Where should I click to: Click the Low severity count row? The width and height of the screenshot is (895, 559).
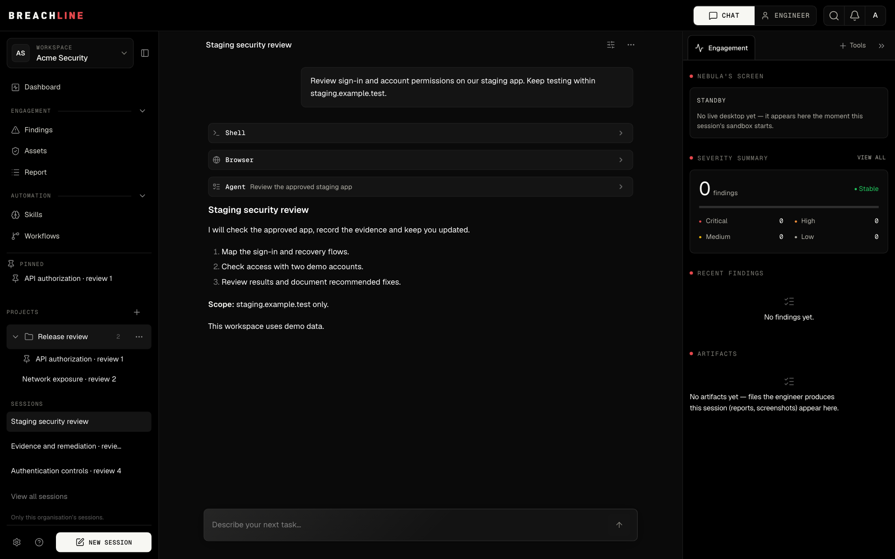[x=836, y=237]
